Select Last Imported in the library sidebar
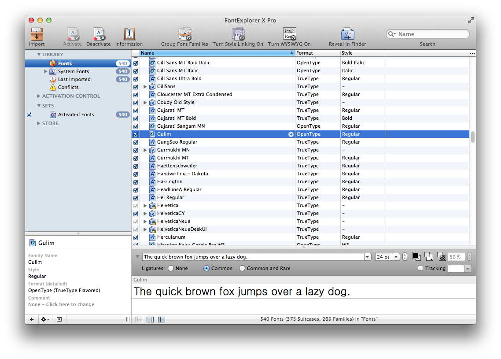 74,79
